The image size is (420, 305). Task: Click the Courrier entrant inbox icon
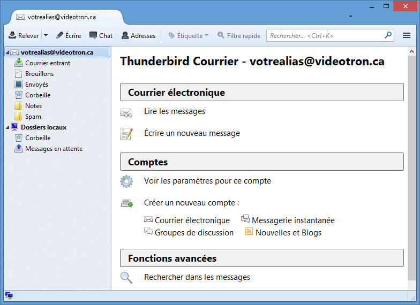[18, 63]
